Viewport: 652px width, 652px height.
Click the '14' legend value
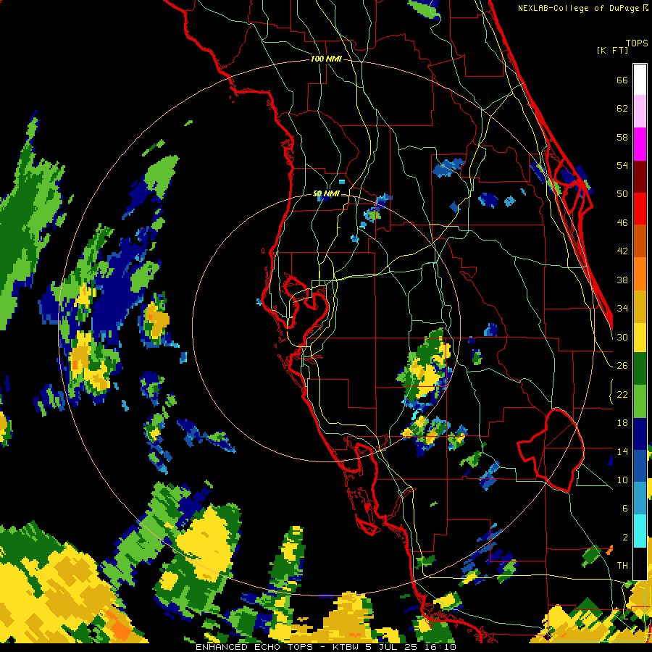(622, 451)
